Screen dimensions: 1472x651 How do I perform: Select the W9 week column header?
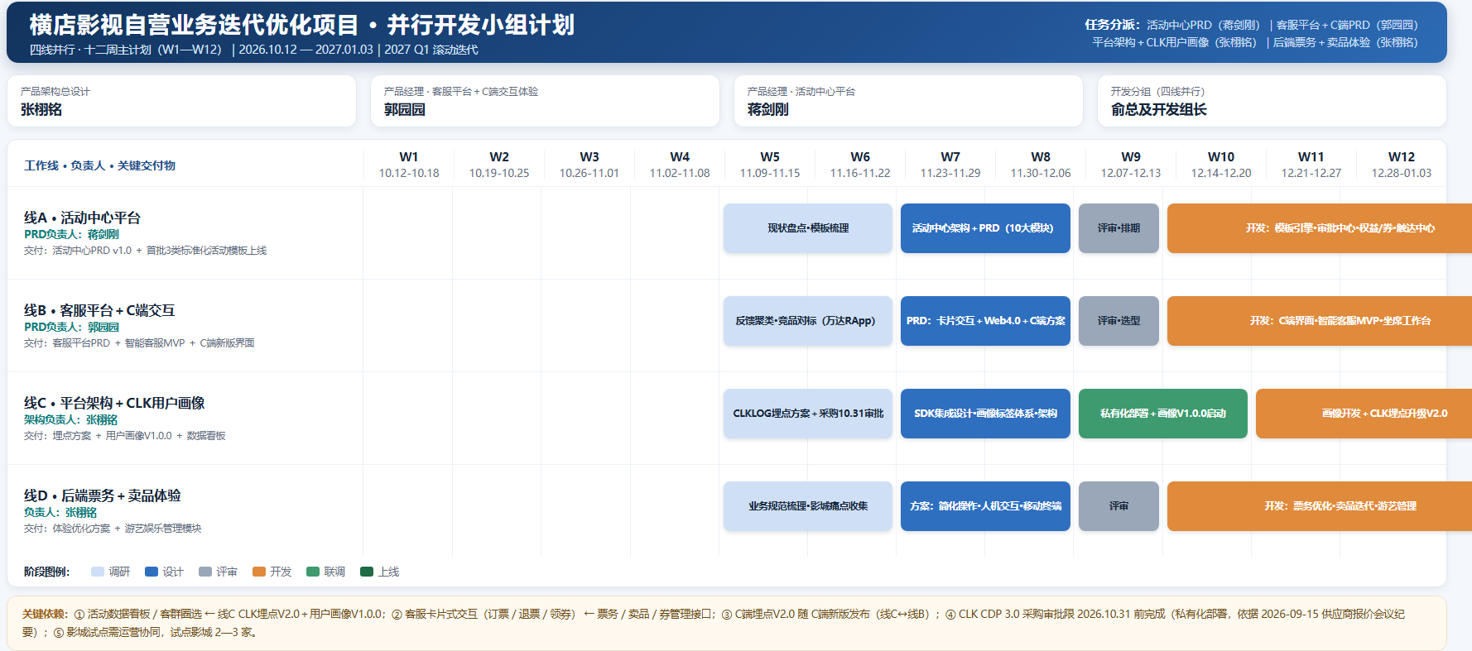tap(1131, 165)
